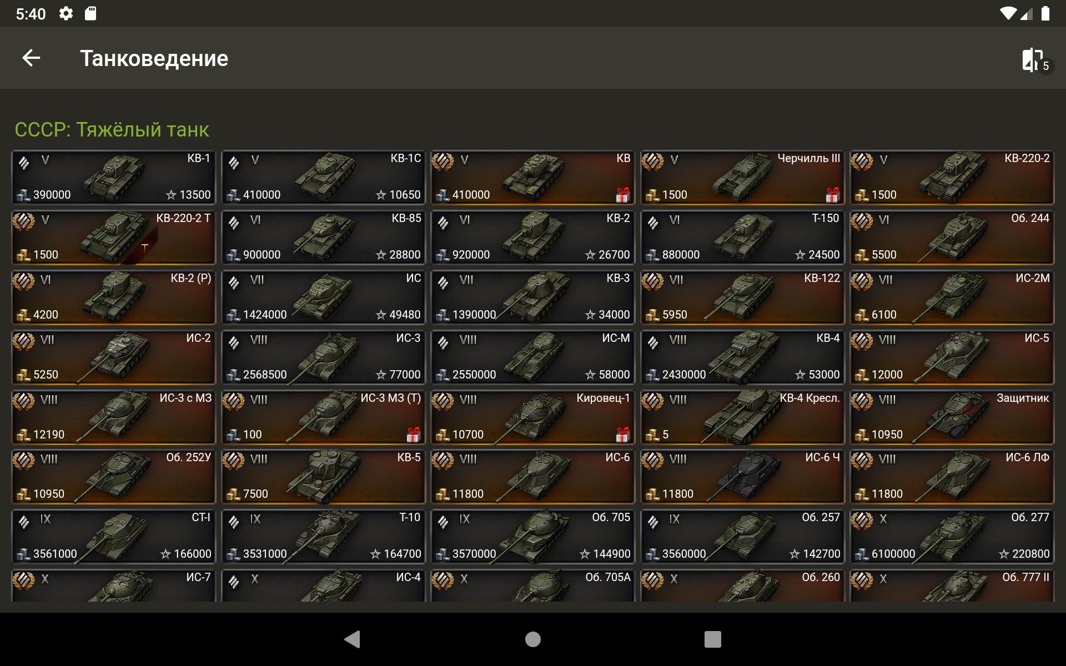Screen dimensions: 1066x666
Task: Open the КВ-1С tank card
Action: 324,178
